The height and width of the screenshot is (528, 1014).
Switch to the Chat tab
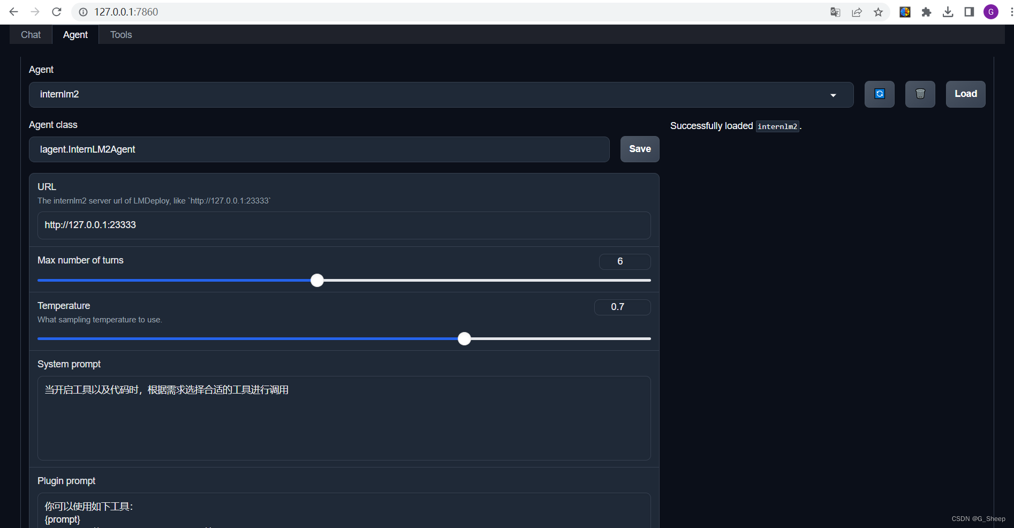pos(31,35)
